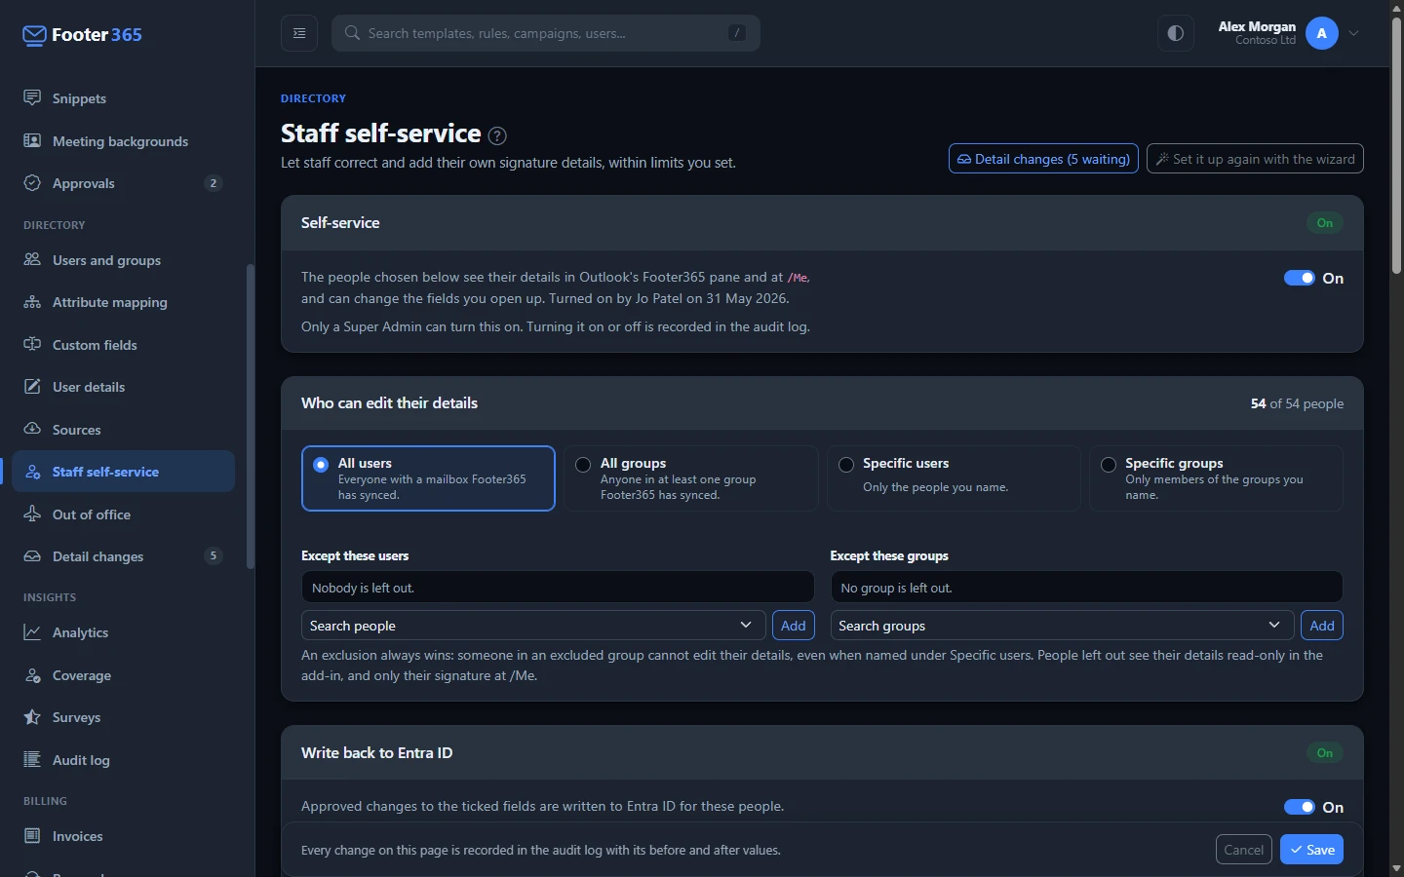Click the Attribute mapping icon
This screenshot has height=877, width=1404.
pyautogui.click(x=32, y=302)
